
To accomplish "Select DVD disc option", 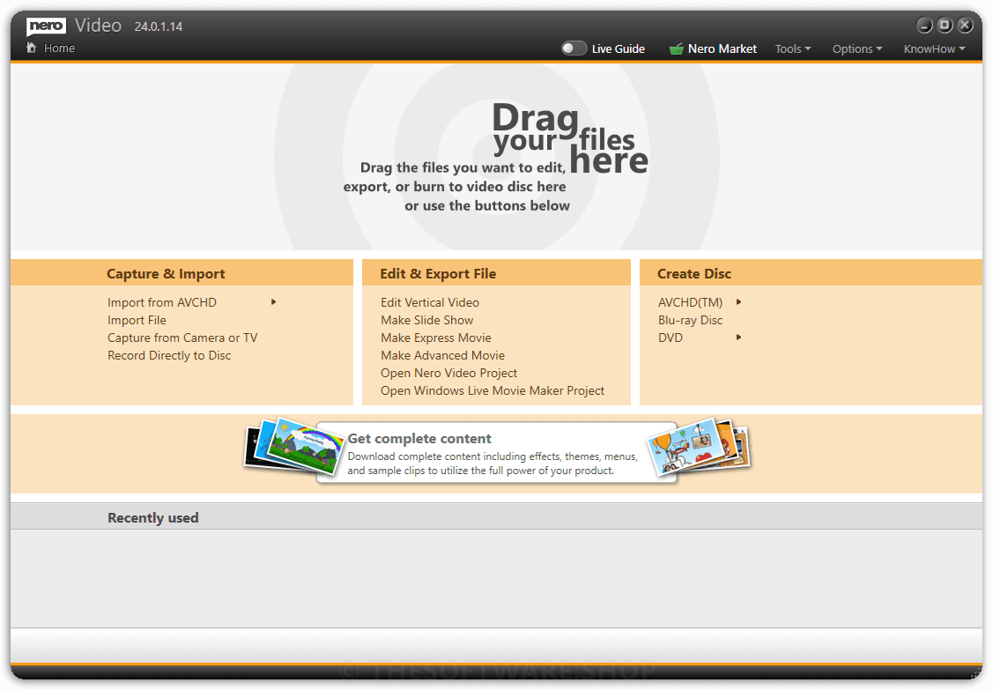I will coord(670,338).
